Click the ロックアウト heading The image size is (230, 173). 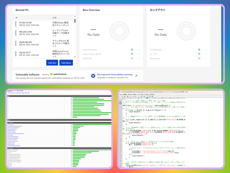pos(157,10)
